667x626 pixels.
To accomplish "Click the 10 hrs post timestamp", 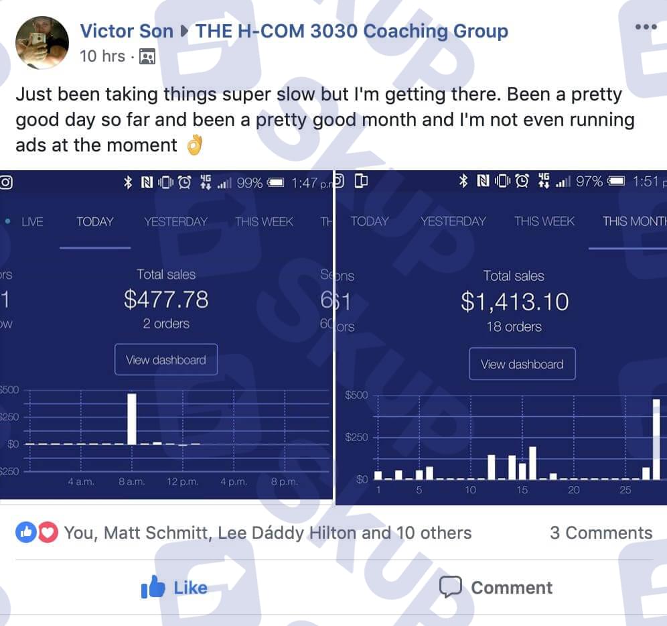I will [x=102, y=56].
